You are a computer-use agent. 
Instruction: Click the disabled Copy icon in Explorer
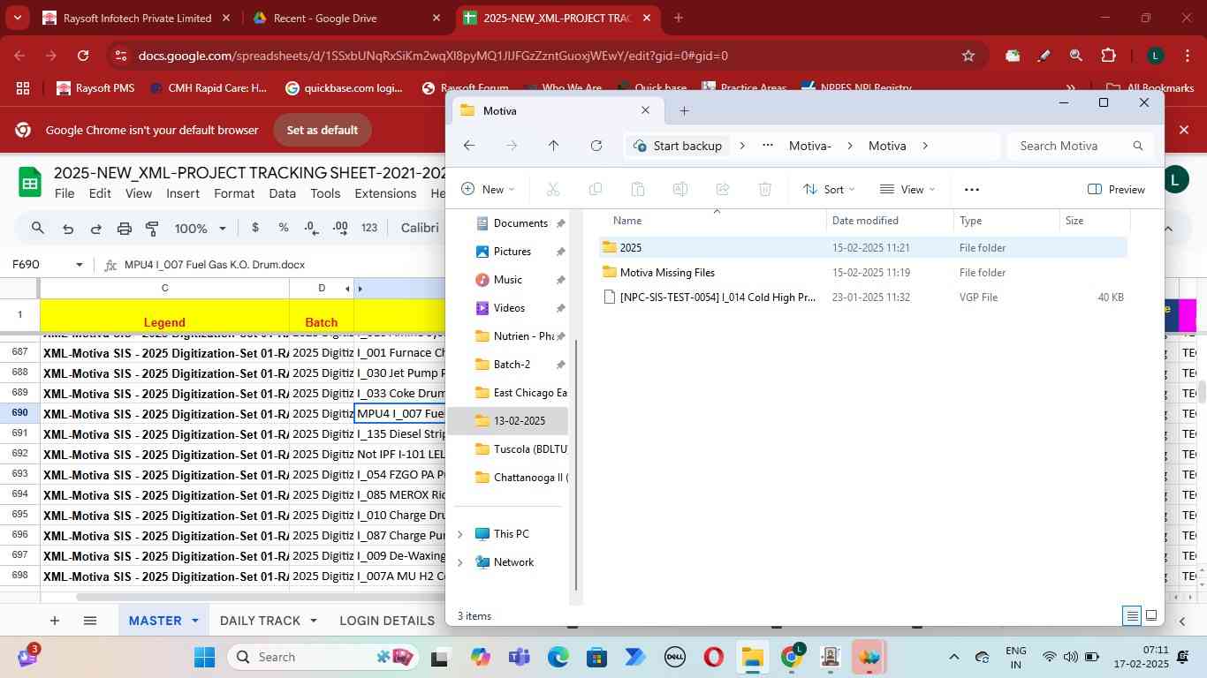tap(596, 189)
